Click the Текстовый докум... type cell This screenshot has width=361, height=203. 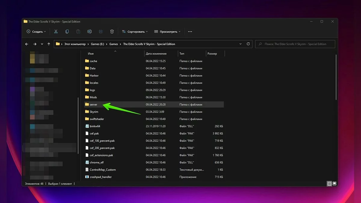192,170
